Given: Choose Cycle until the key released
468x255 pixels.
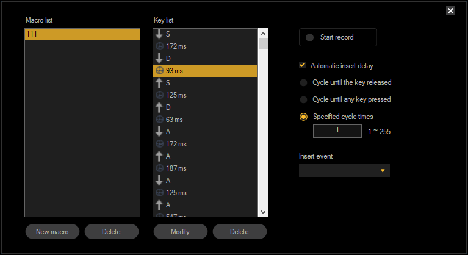Looking at the screenshot, I should [304, 82].
